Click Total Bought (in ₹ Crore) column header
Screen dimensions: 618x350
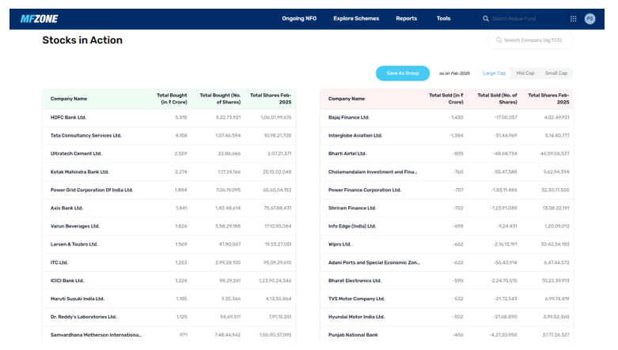click(172, 99)
